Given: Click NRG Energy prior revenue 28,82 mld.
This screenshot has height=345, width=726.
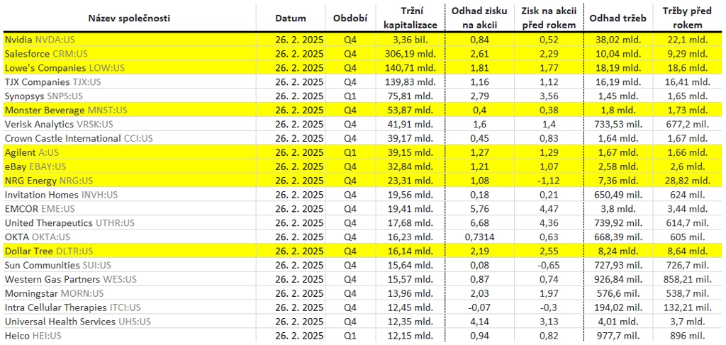Looking at the screenshot, I should coord(688,181).
